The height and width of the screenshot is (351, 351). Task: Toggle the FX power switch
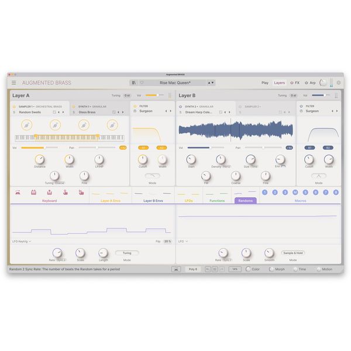[292, 83]
